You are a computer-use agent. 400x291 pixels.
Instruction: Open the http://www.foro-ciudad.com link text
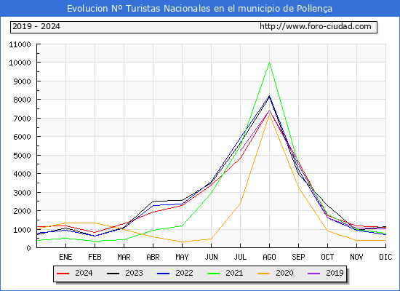pyautogui.click(x=316, y=26)
